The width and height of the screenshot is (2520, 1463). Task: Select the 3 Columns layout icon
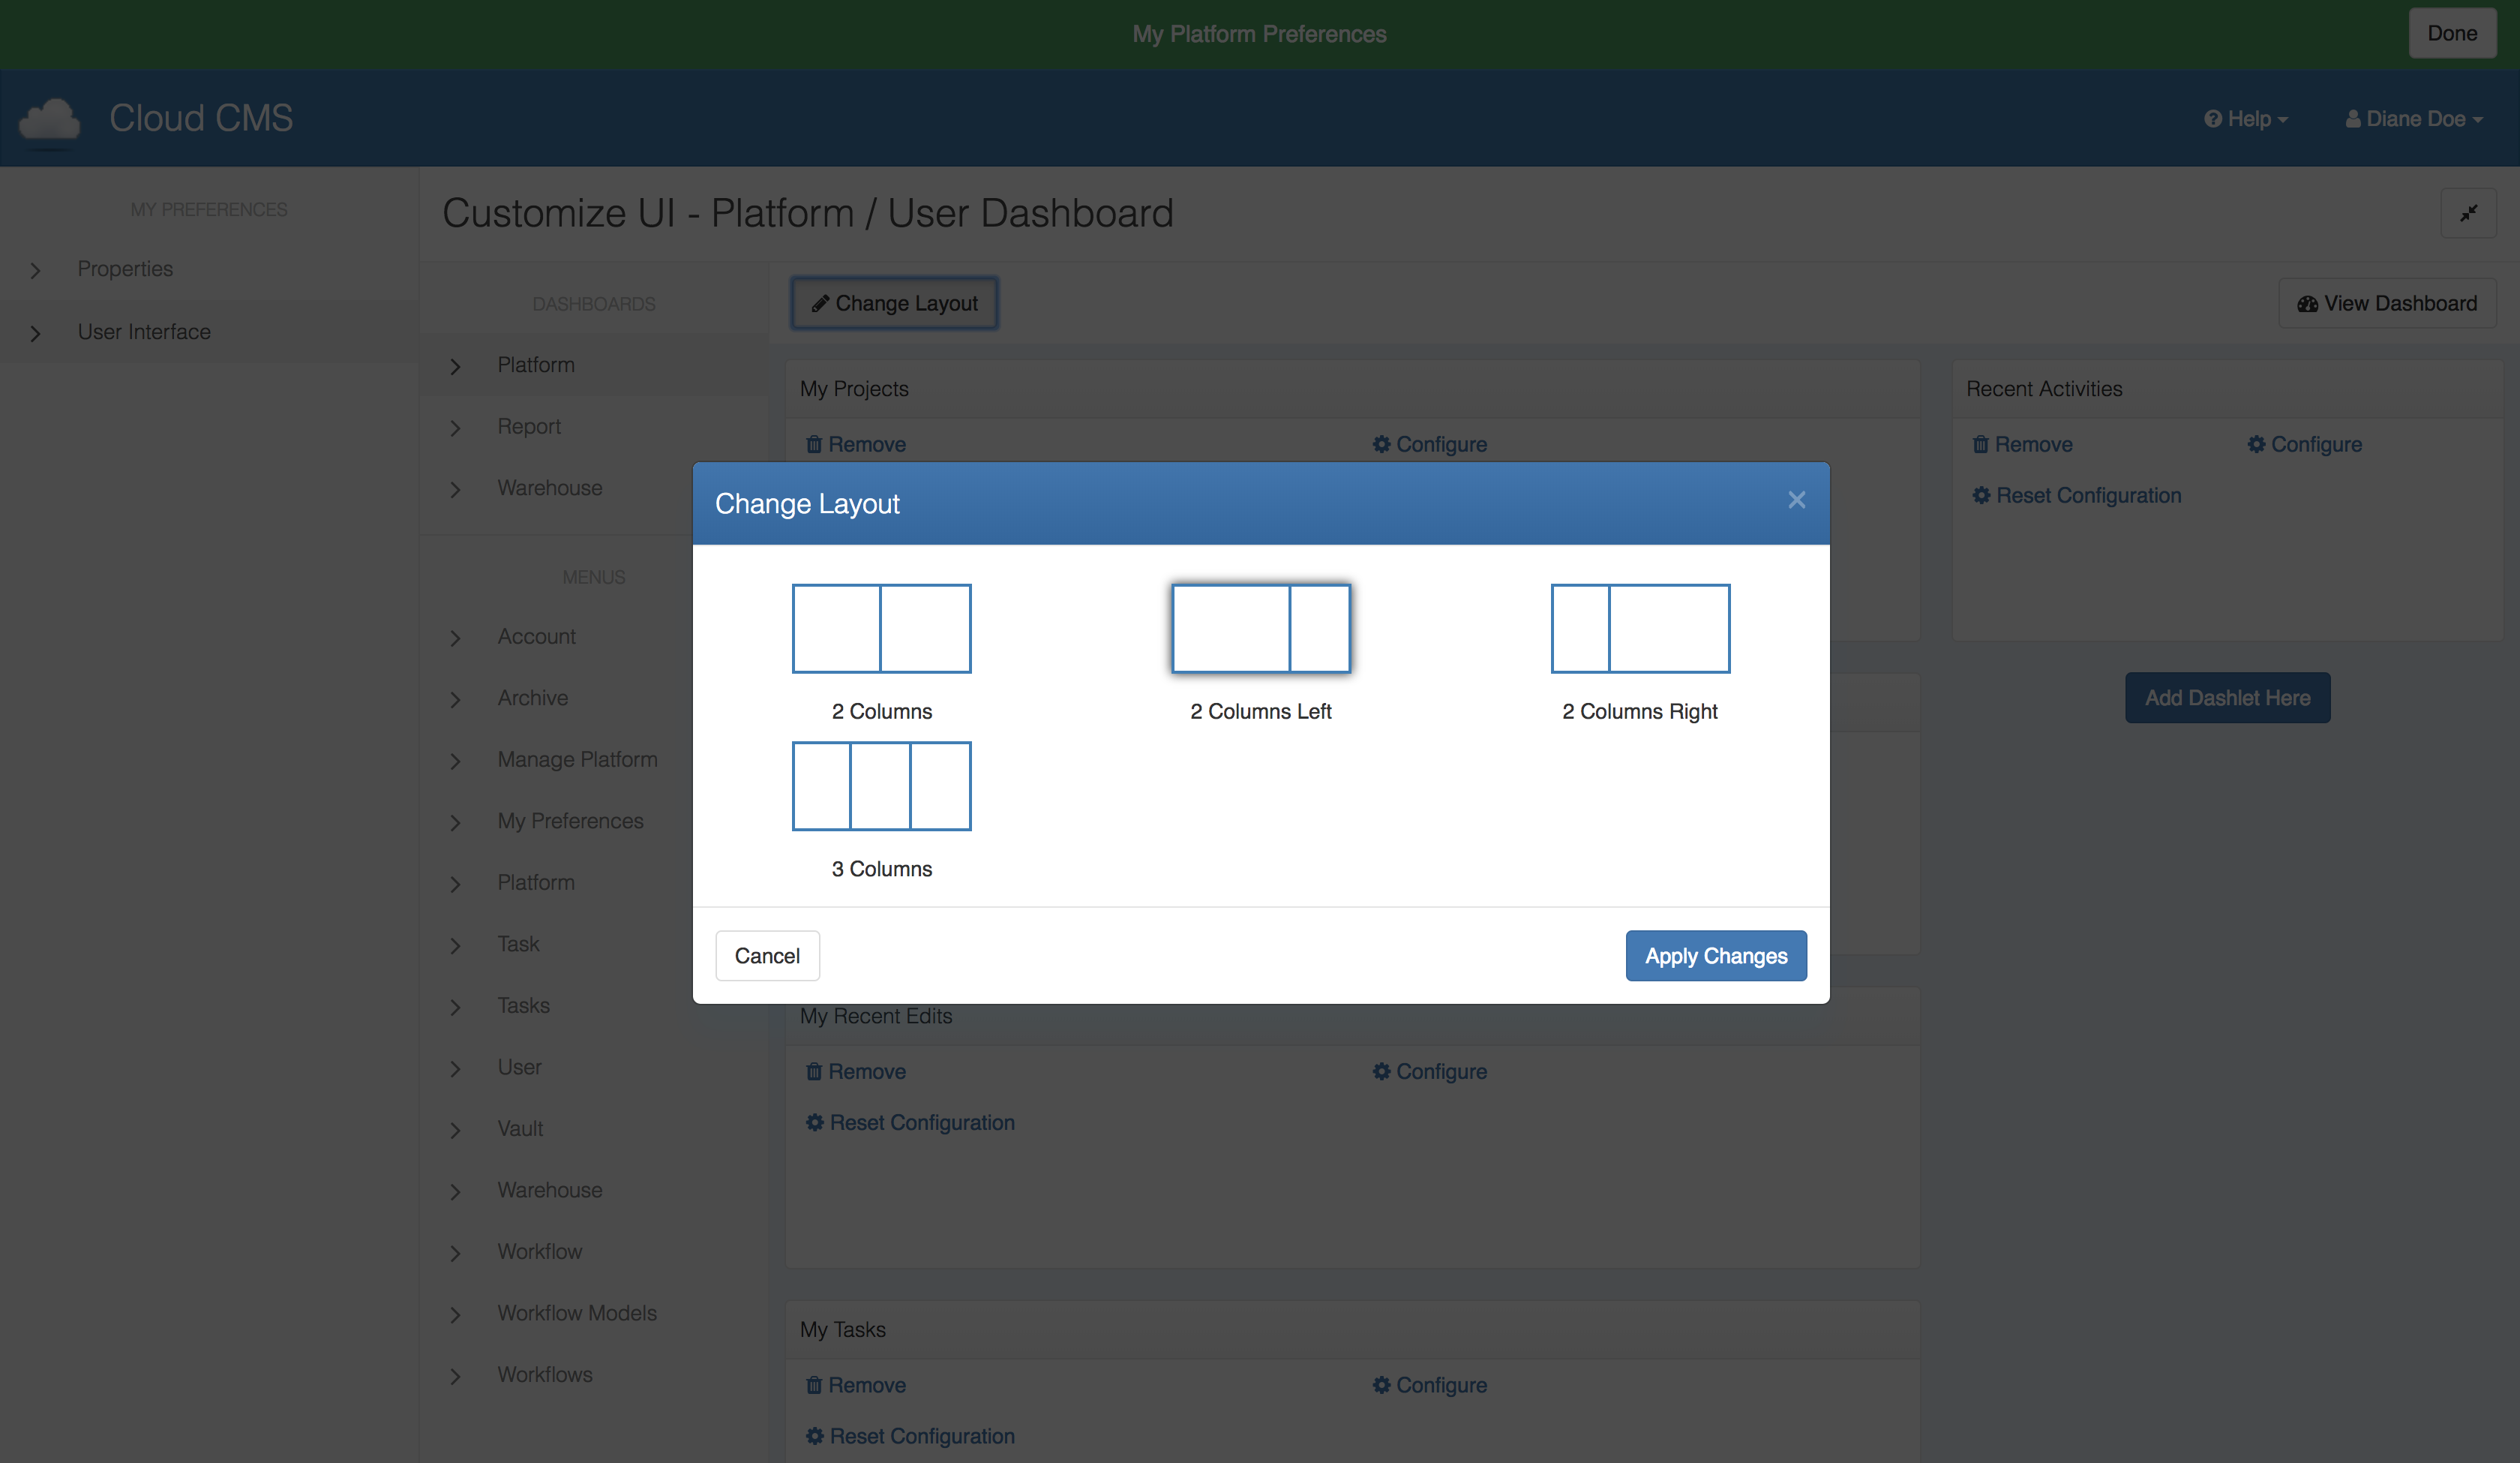coord(881,786)
